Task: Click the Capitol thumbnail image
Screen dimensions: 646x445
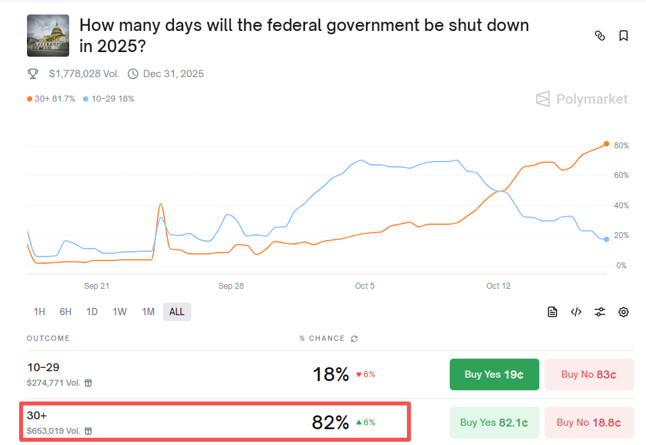Action: click(47, 35)
